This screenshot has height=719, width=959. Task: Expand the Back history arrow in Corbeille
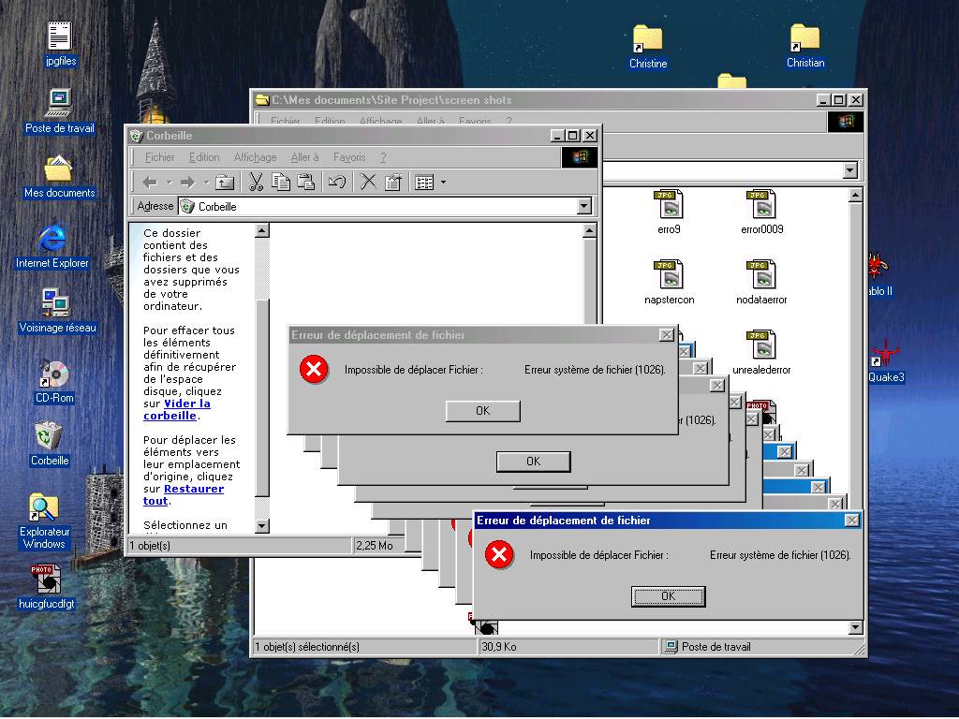(169, 183)
